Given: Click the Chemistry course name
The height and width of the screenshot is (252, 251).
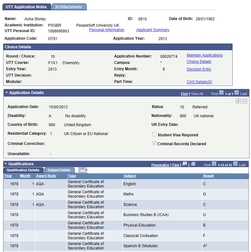Looking at the screenshot, I should click(71, 63).
